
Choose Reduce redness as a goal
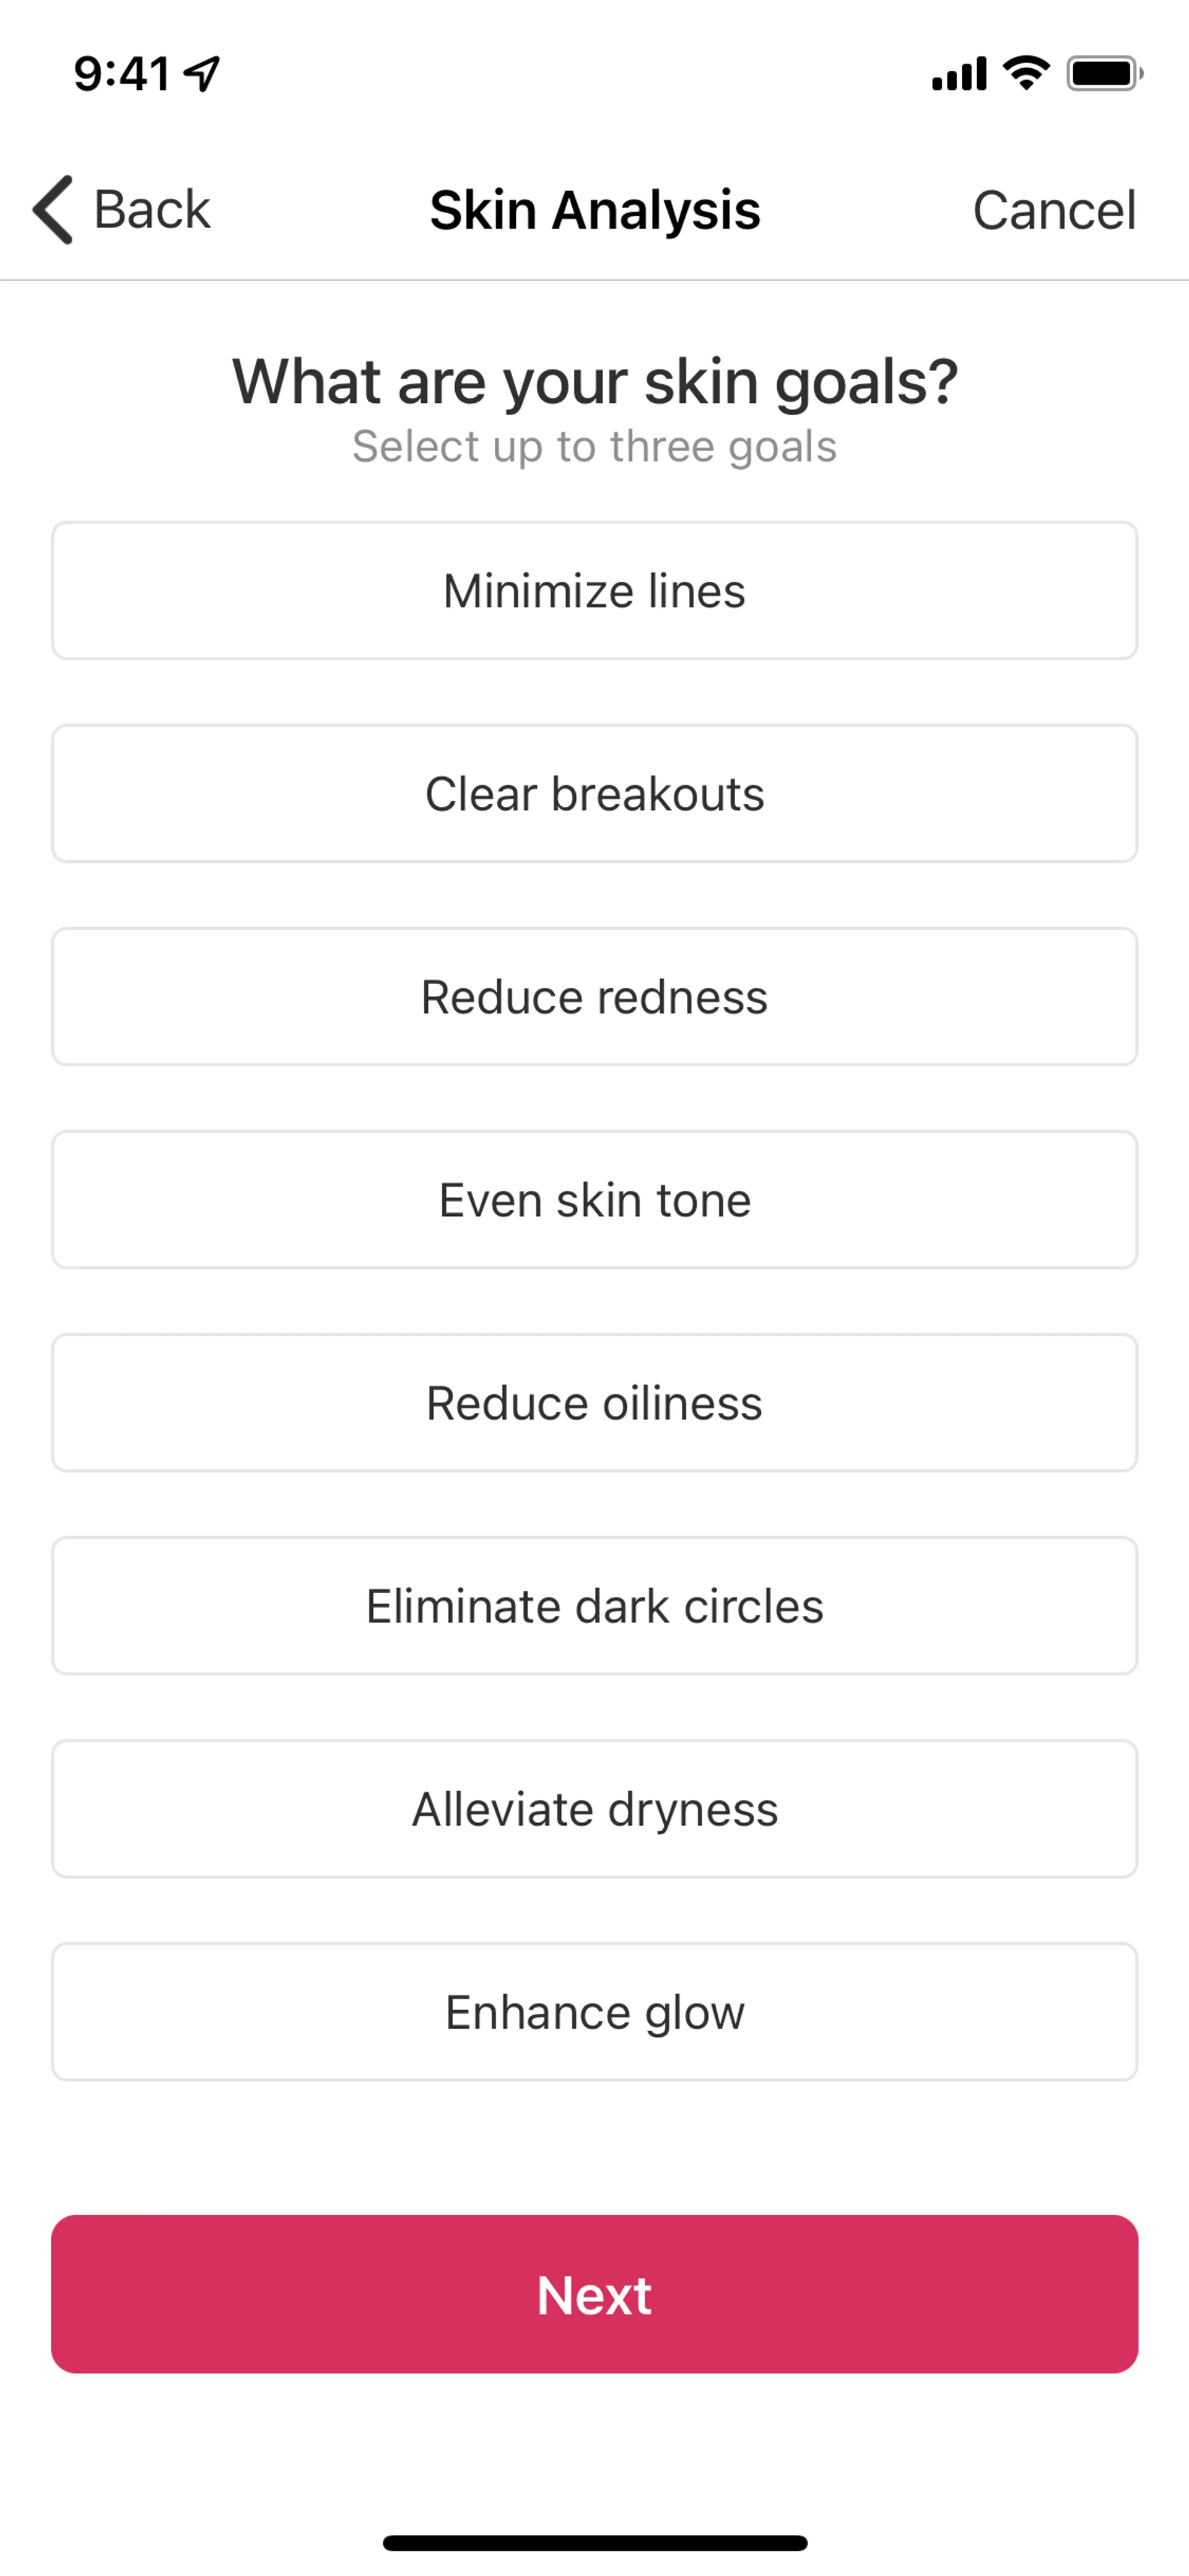point(594,997)
